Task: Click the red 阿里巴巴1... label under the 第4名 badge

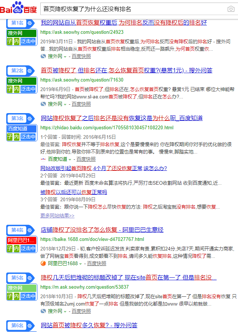Action: 22,240
